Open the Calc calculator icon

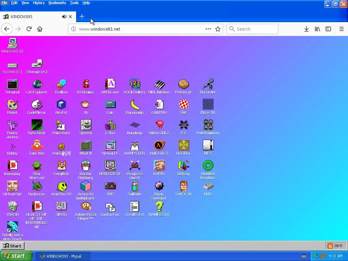[x=110, y=107]
